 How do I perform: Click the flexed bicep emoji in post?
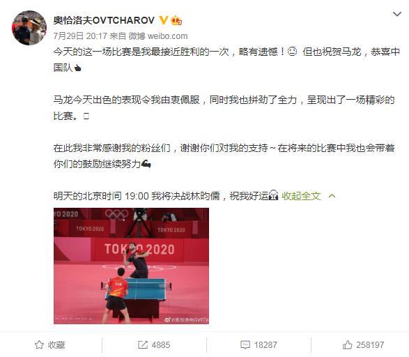tap(146, 164)
